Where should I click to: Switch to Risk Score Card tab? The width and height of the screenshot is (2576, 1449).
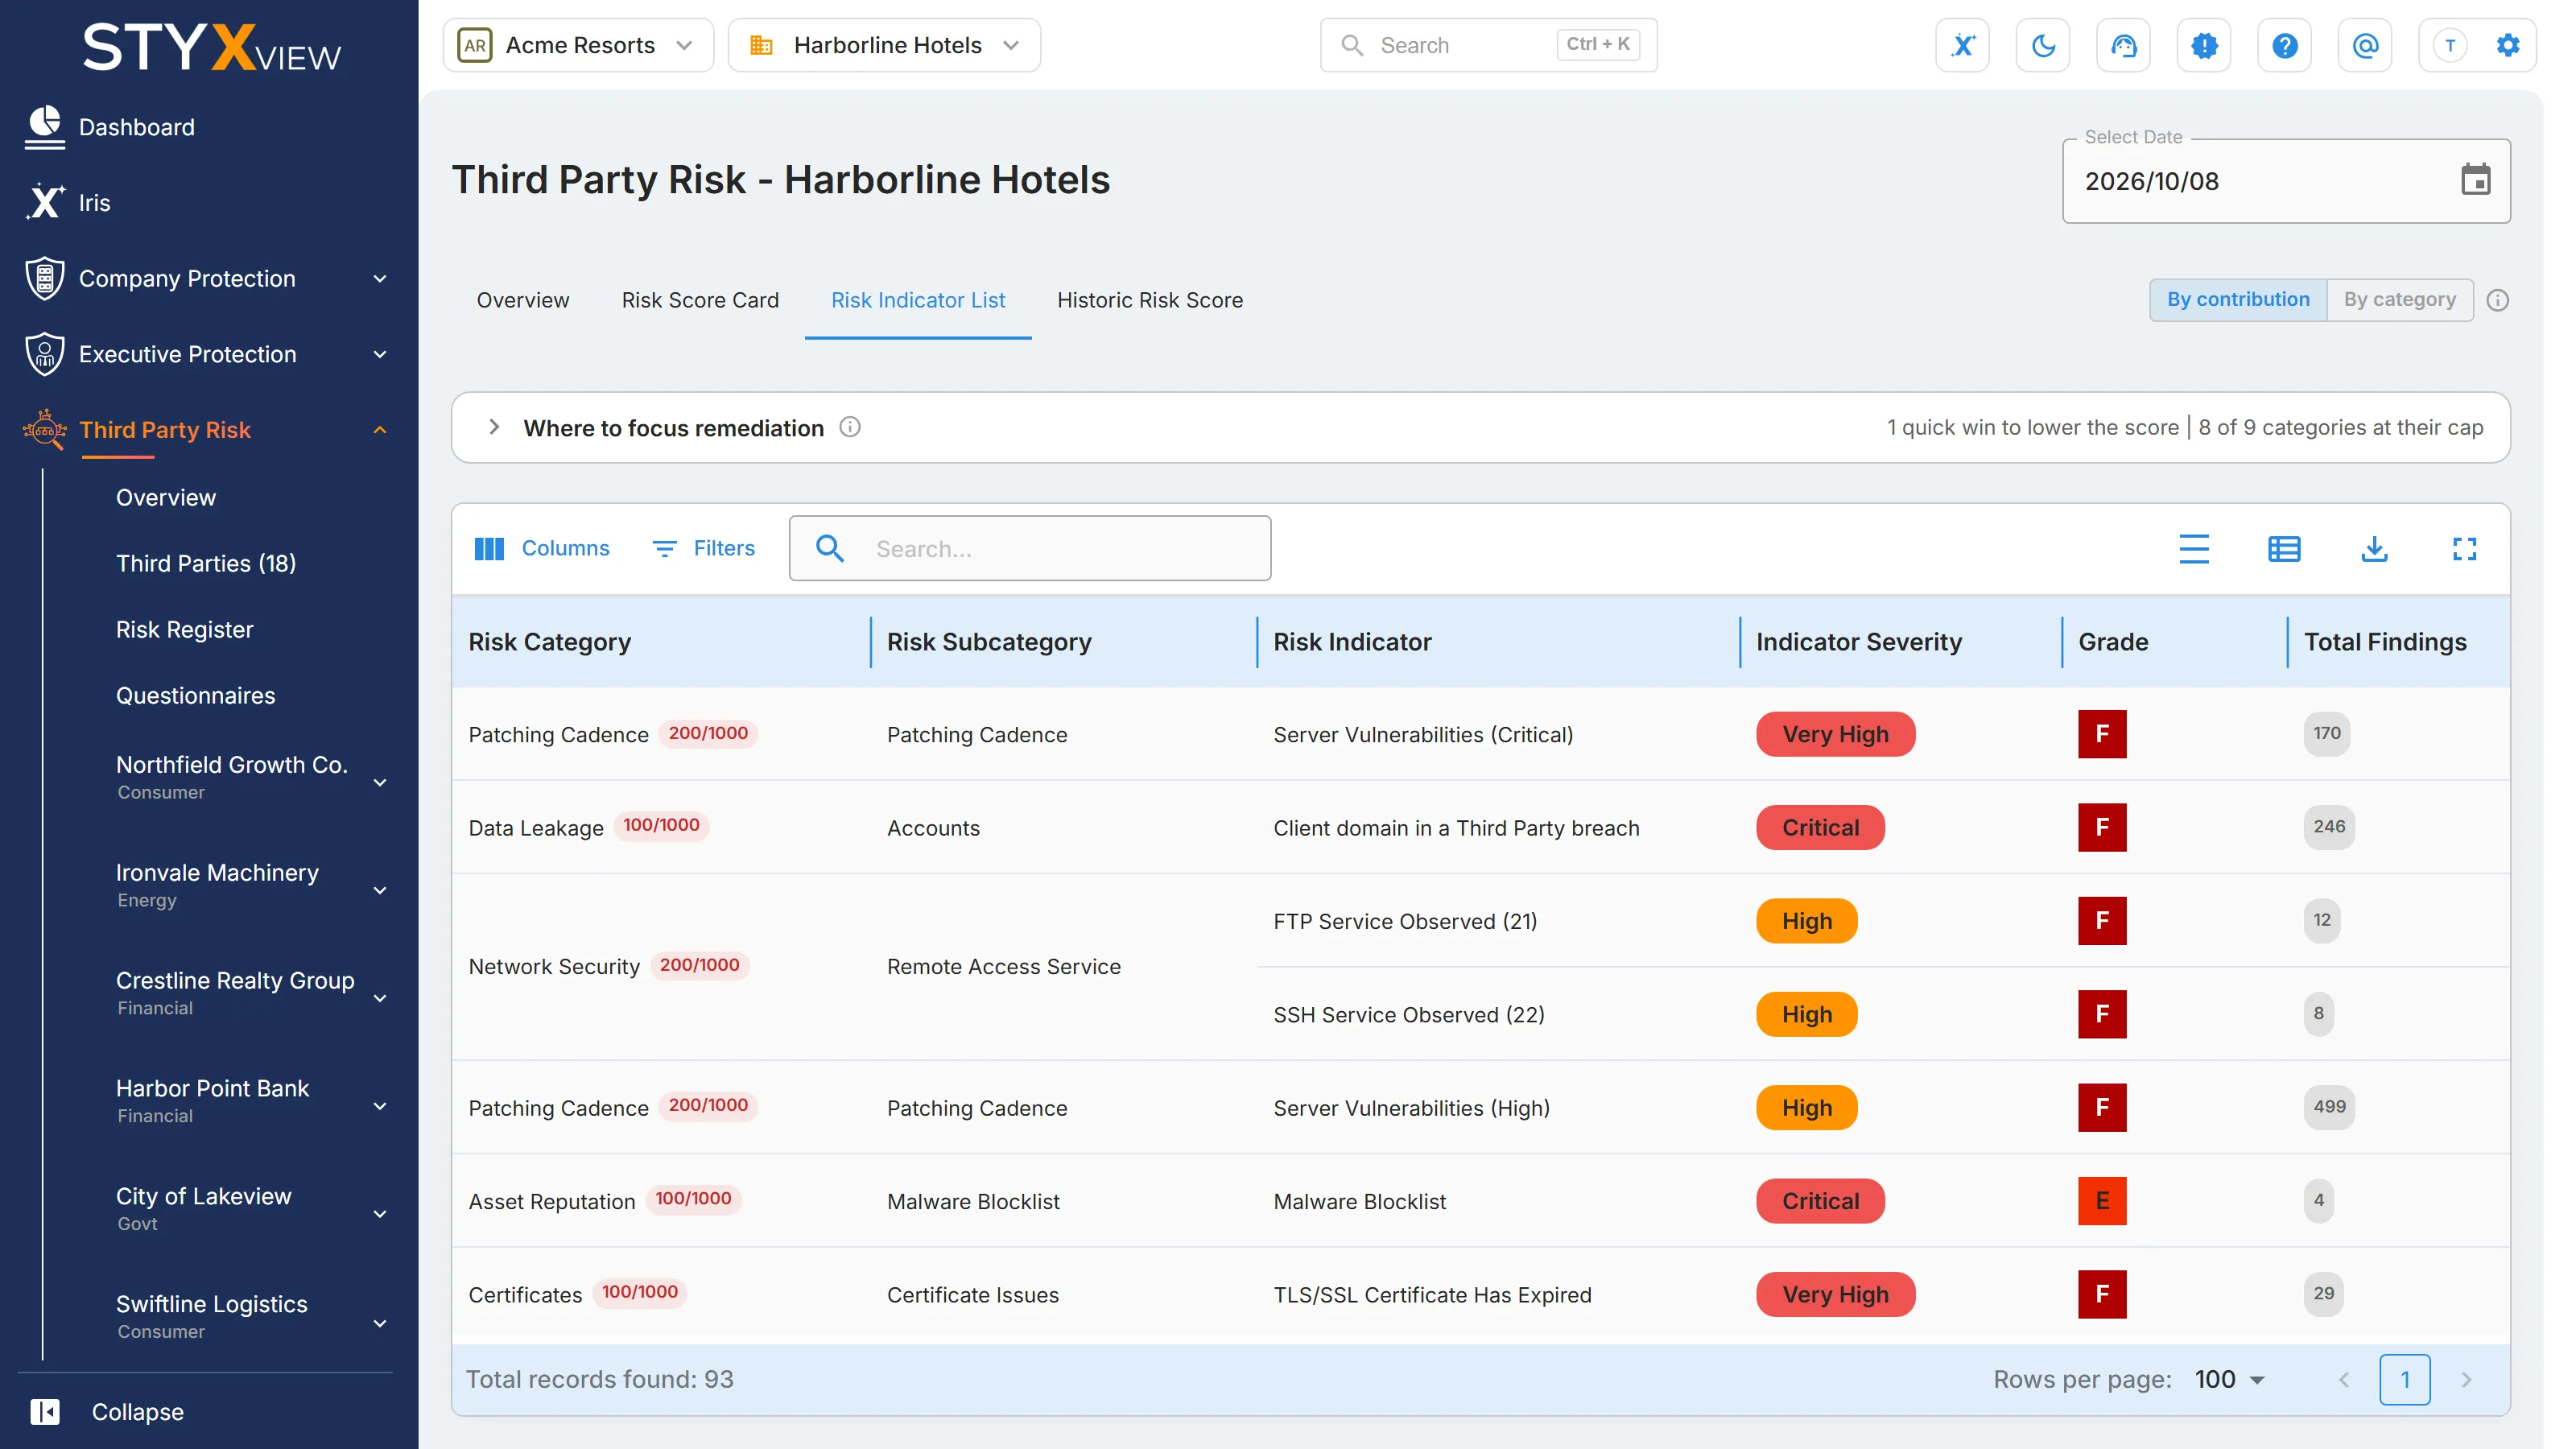[700, 300]
